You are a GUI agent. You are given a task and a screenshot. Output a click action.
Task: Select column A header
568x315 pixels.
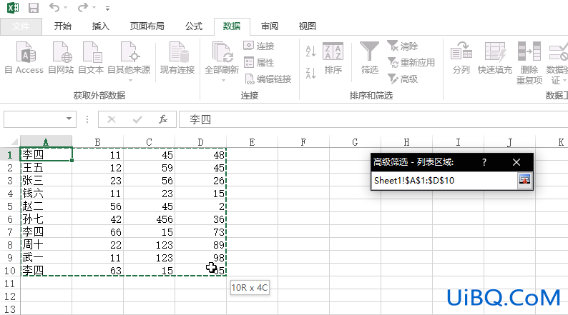pyautogui.click(x=46, y=141)
